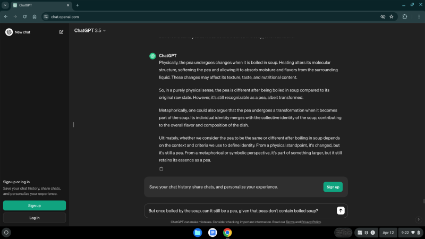Click the site information icon in address bar
Image resolution: width=425 pixels, height=239 pixels.
tap(46, 17)
